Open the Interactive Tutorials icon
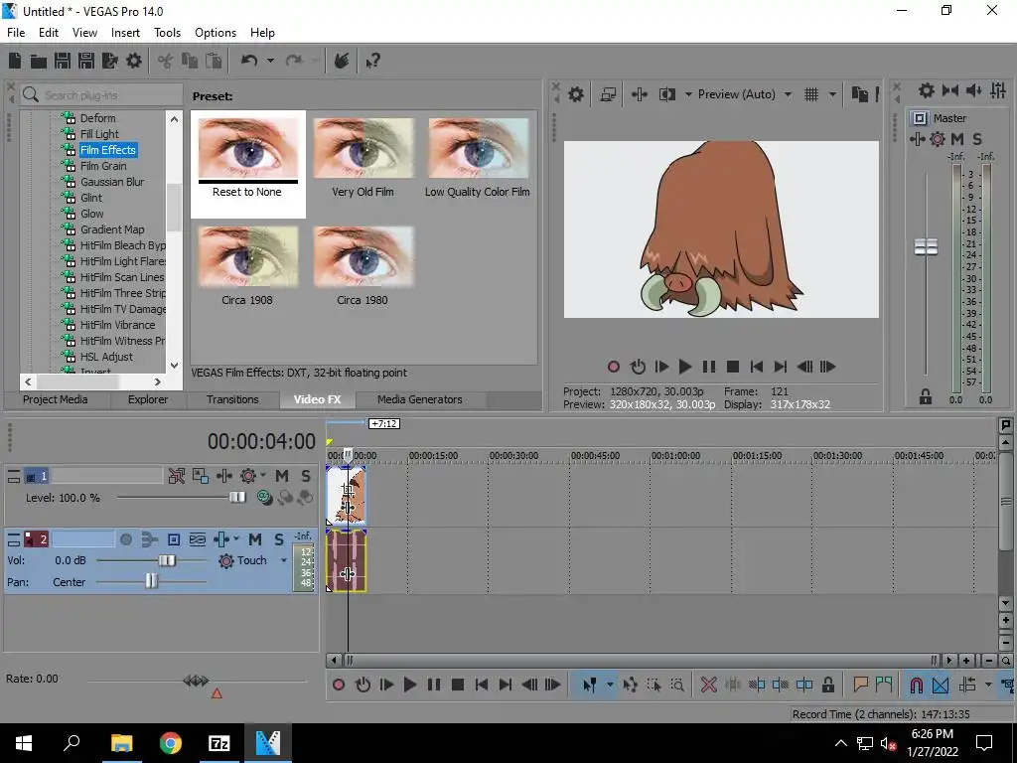 pyautogui.click(x=342, y=61)
